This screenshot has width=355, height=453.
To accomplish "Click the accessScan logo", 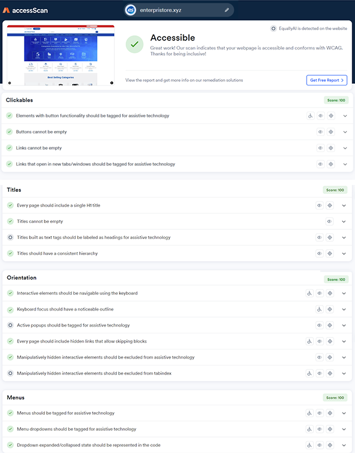I will point(26,10).
